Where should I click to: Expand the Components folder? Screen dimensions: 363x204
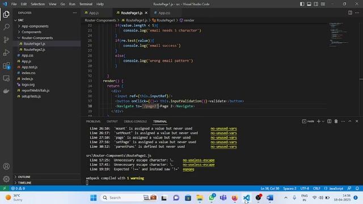pyautogui.click(x=32, y=32)
